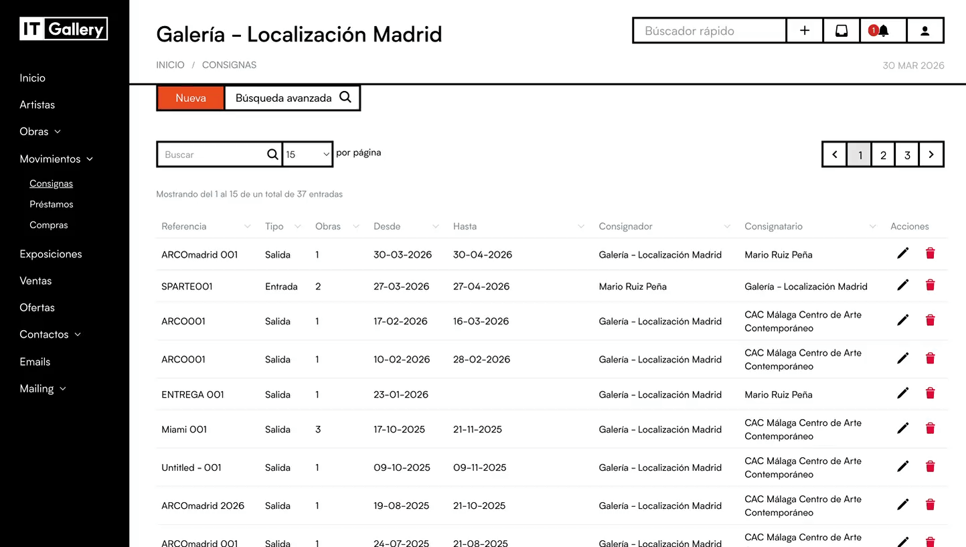The height and width of the screenshot is (547, 966).
Task: Open Tipo column filter chevron
Action: tap(298, 226)
